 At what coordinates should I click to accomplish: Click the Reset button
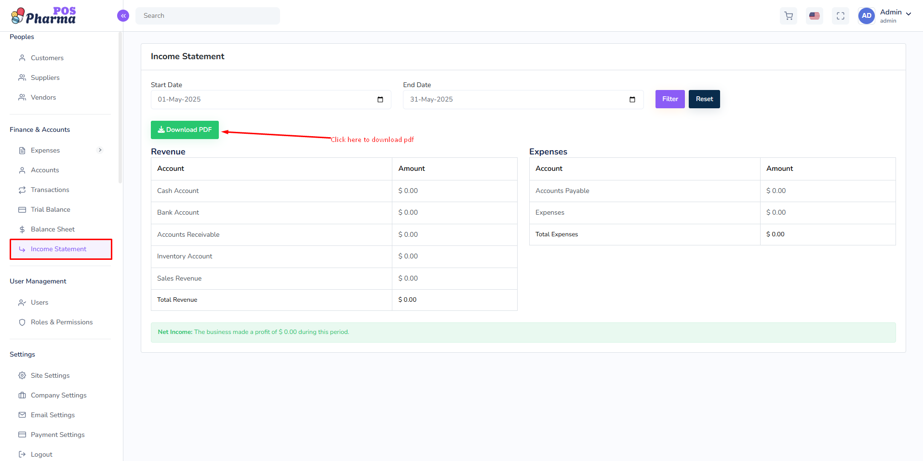point(704,99)
